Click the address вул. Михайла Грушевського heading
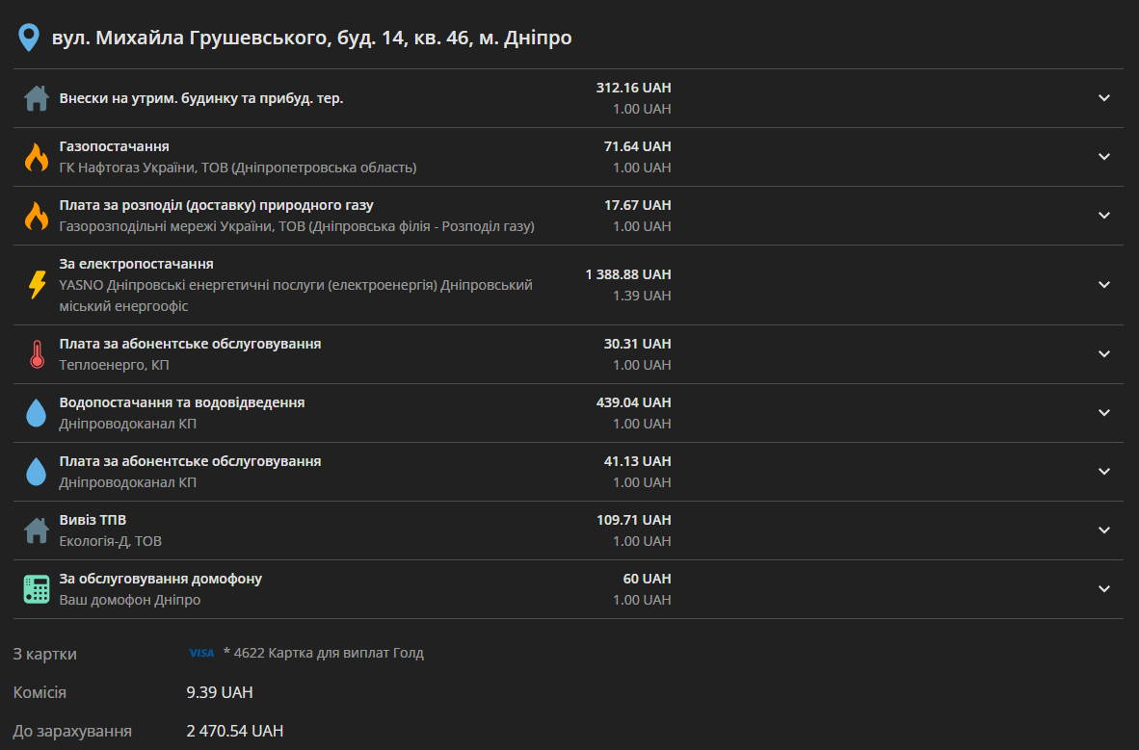 point(311,38)
